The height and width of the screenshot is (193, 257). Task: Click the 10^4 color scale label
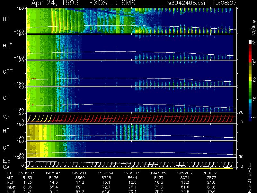click(254, 43)
